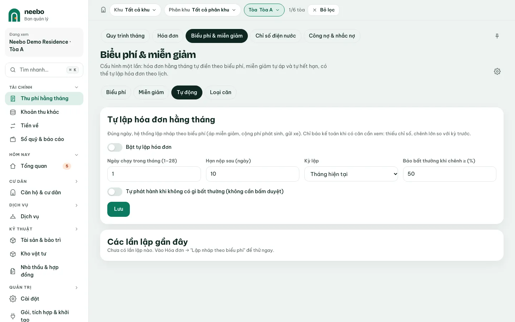515x322 pixels.
Task: Click the building icon beside Khu filter
Action: [x=103, y=10]
